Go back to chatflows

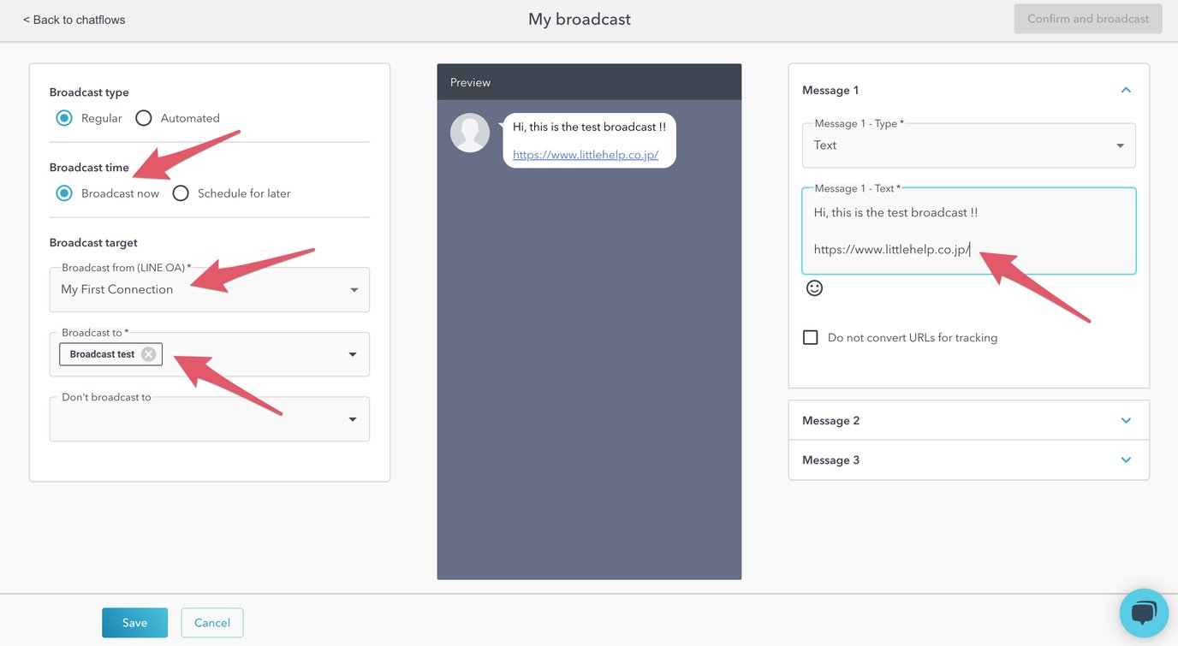pos(73,19)
